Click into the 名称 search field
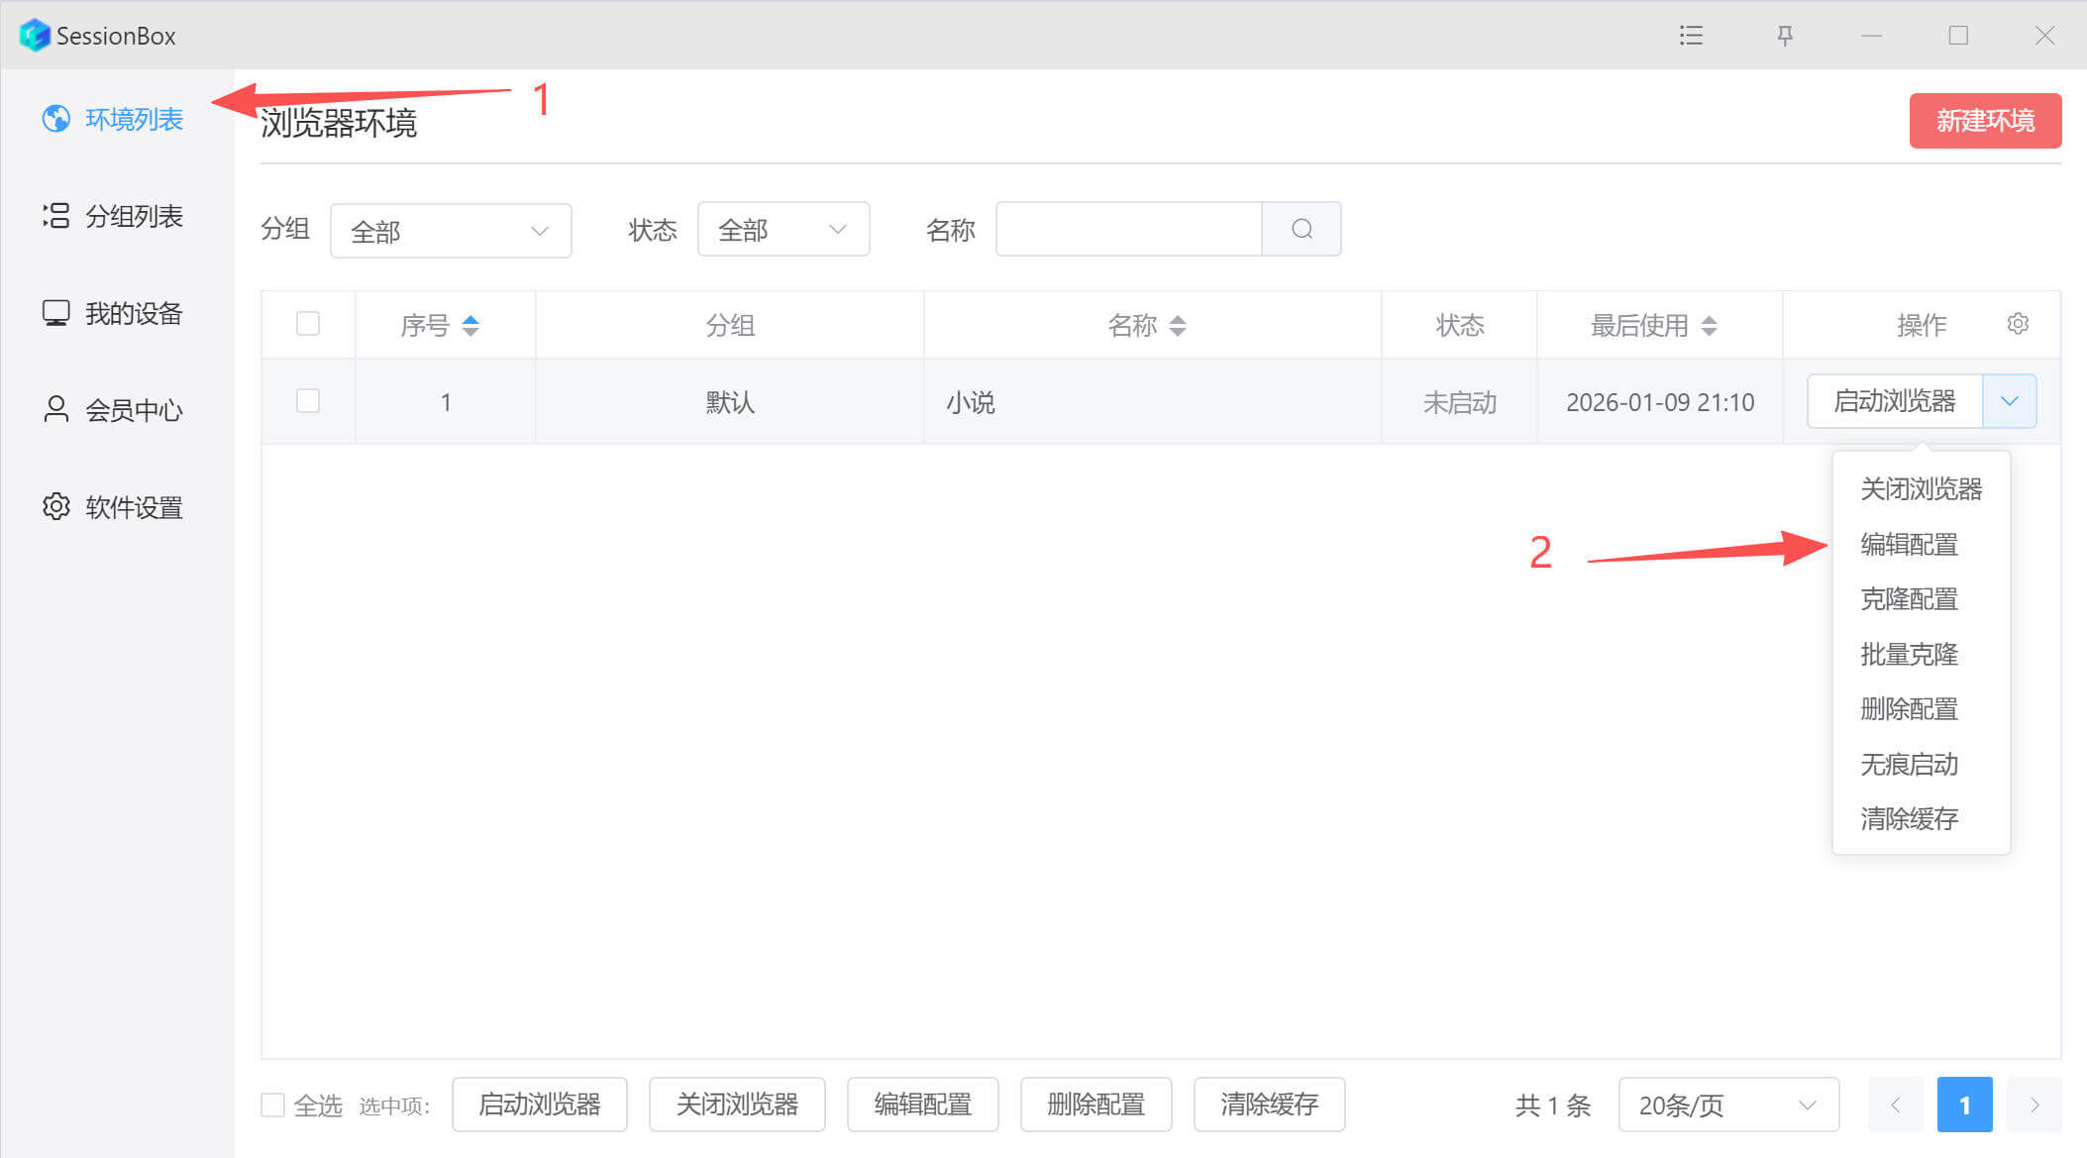 tap(1128, 230)
